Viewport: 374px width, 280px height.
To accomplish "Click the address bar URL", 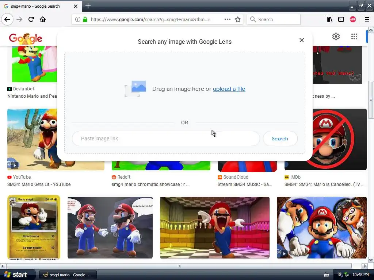I will 150,19.
